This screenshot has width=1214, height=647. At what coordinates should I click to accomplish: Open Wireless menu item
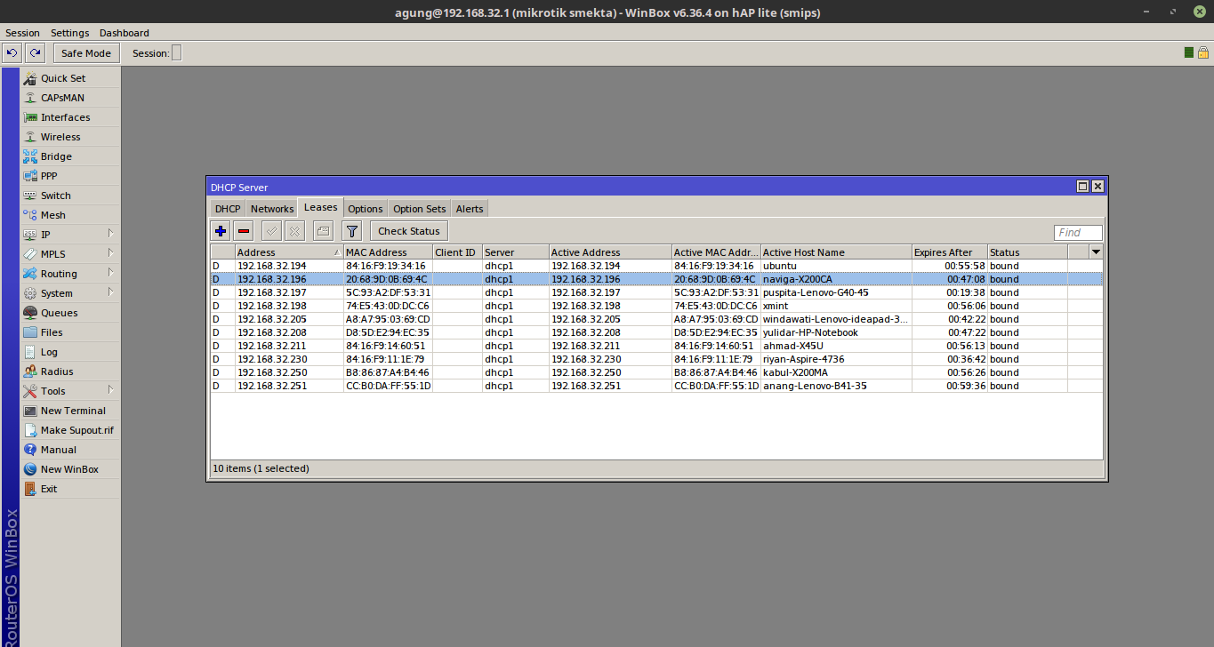click(x=70, y=137)
